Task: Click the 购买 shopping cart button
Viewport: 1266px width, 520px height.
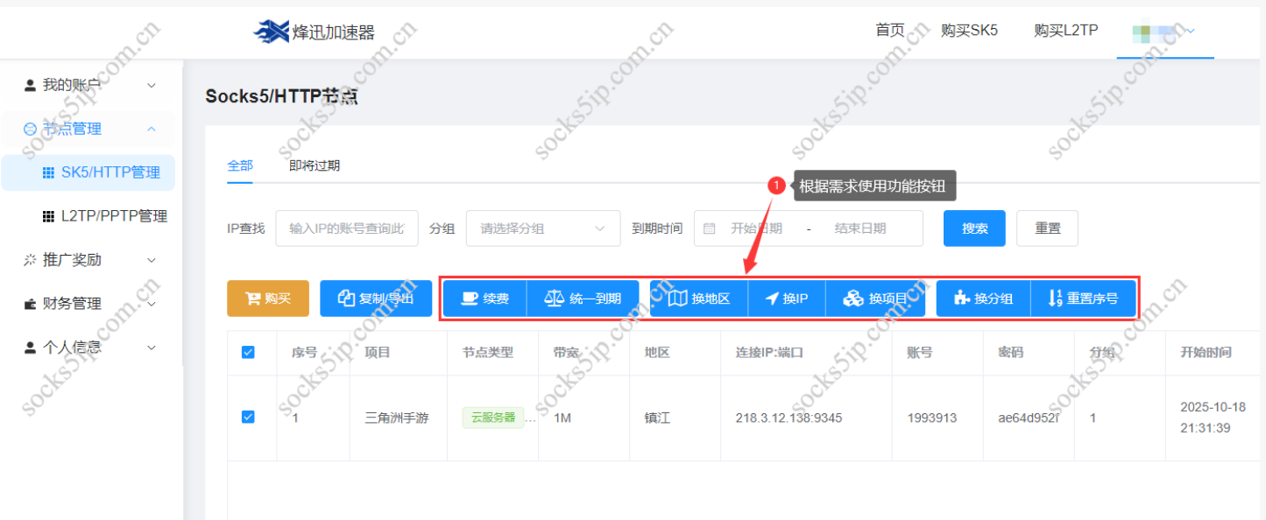Action: (267, 298)
